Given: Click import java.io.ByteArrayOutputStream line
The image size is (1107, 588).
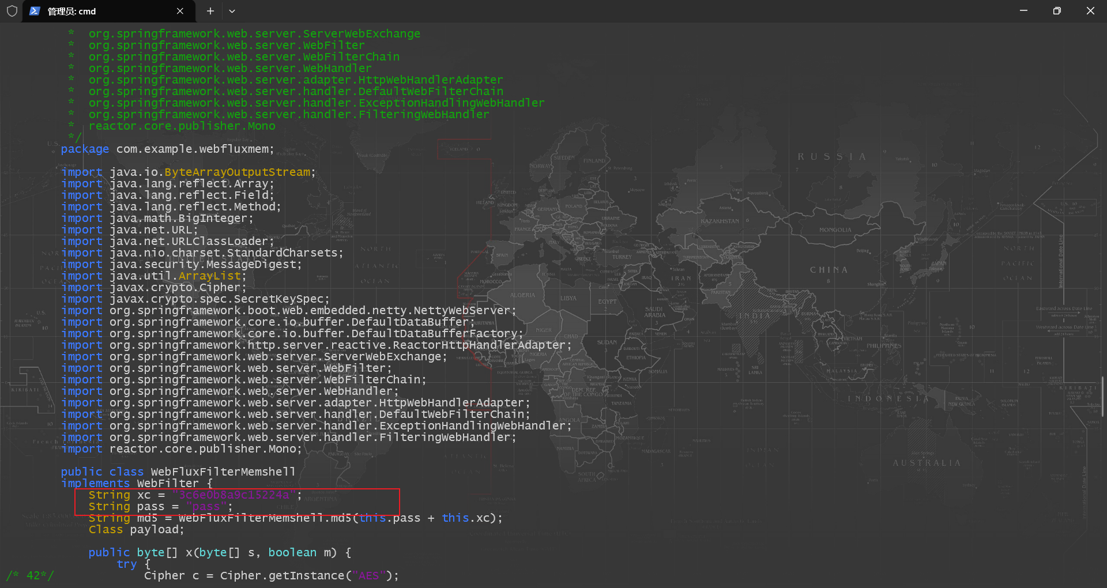Looking at the screenshot, I should pyautogui.click(x=189, y=172).
